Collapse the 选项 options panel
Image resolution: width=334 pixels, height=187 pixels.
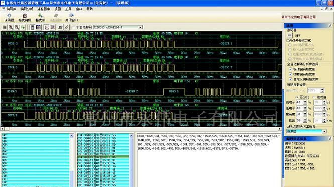click(x=330, y=25)
